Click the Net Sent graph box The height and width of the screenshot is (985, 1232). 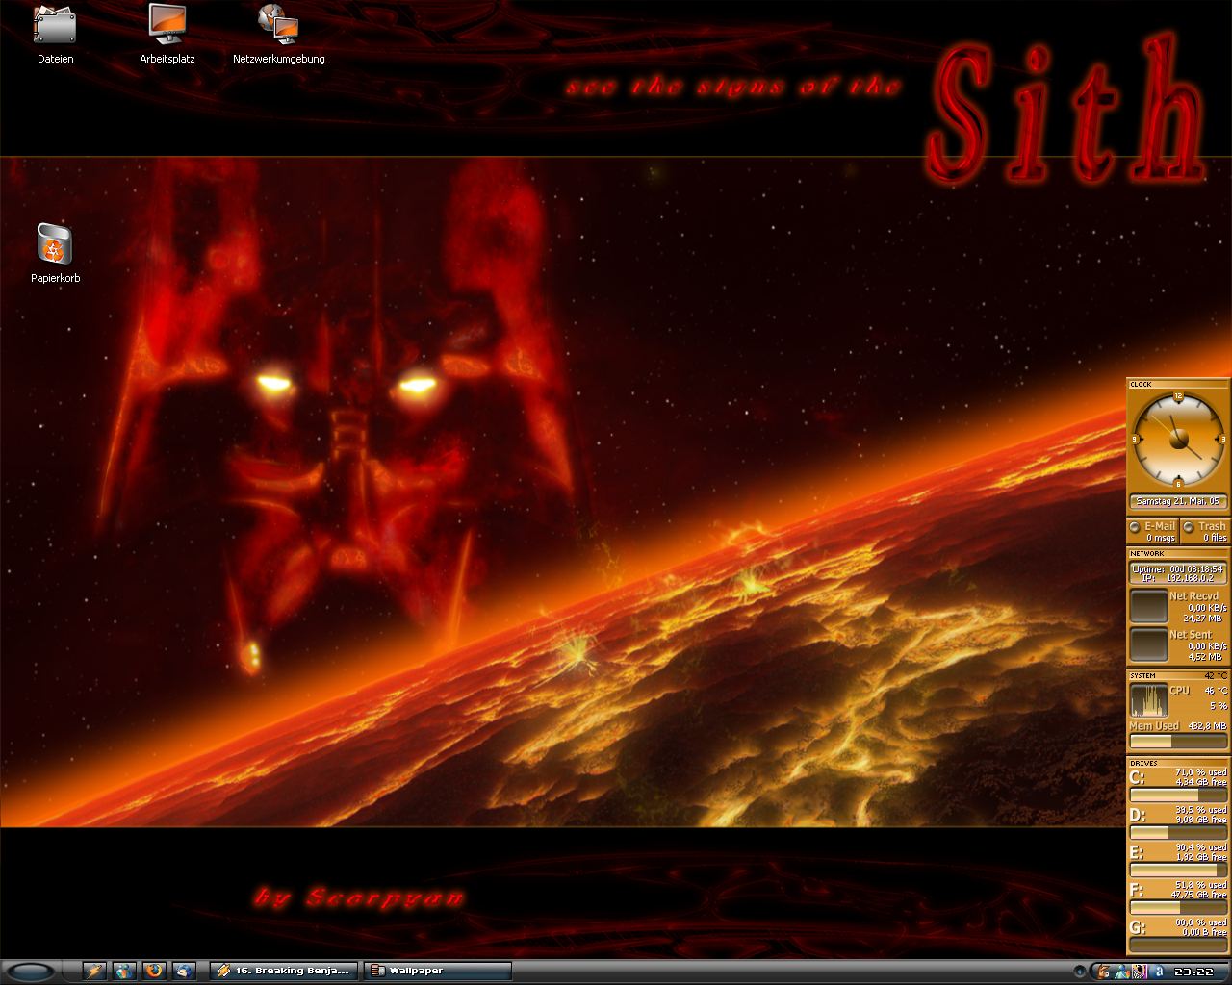point(1149,644)
